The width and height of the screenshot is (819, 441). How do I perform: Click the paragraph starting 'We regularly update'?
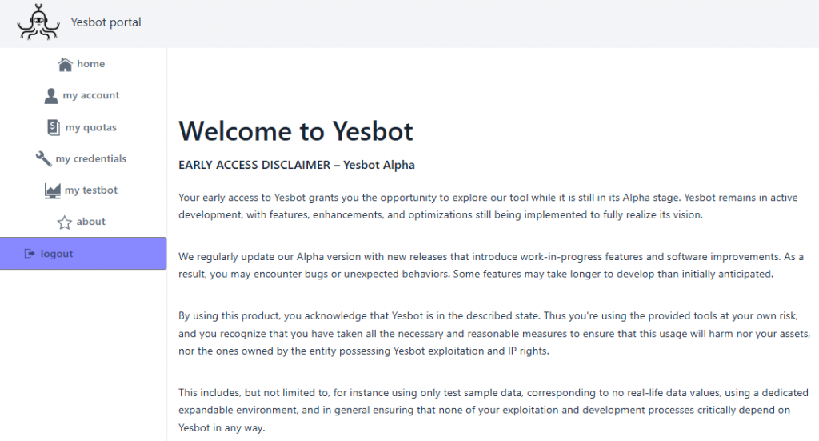tap(491, 266)
